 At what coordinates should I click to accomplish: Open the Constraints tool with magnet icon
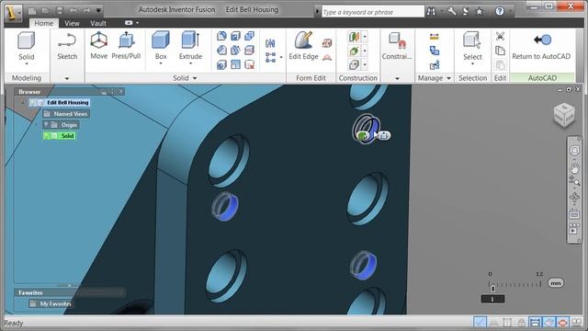[x=397, y=46]
